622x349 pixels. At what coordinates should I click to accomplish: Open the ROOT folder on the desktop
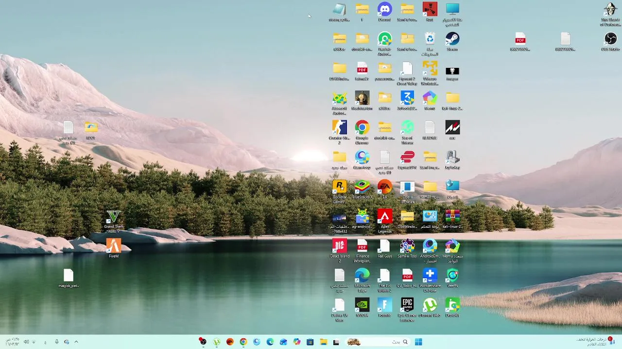pos(90,130)
